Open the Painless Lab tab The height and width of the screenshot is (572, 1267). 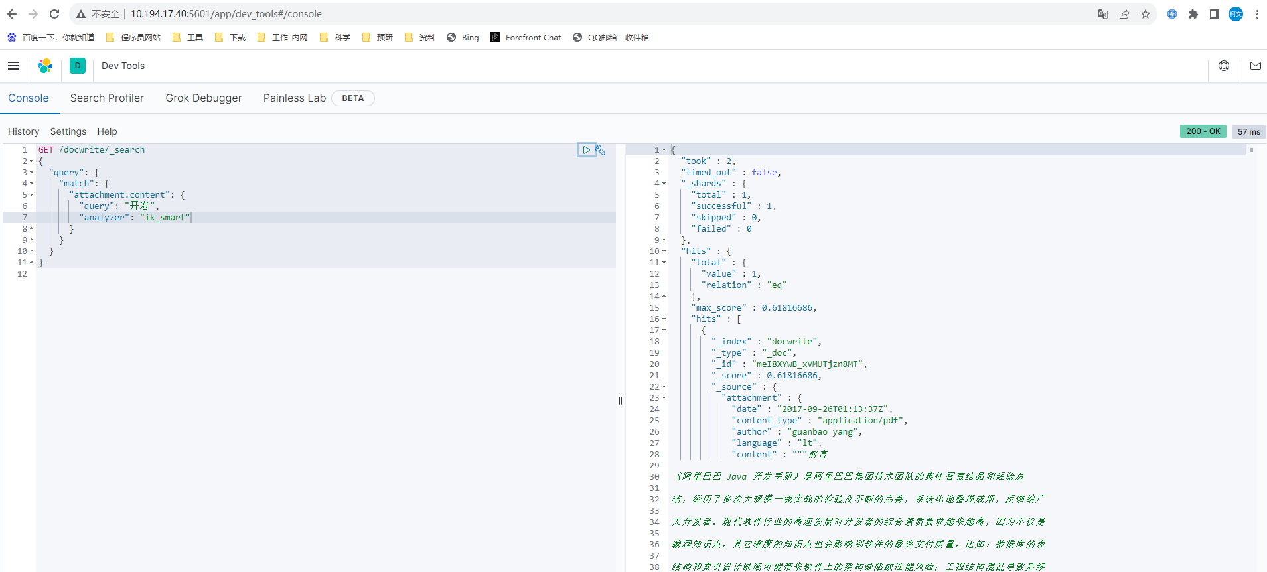[295, 98]
